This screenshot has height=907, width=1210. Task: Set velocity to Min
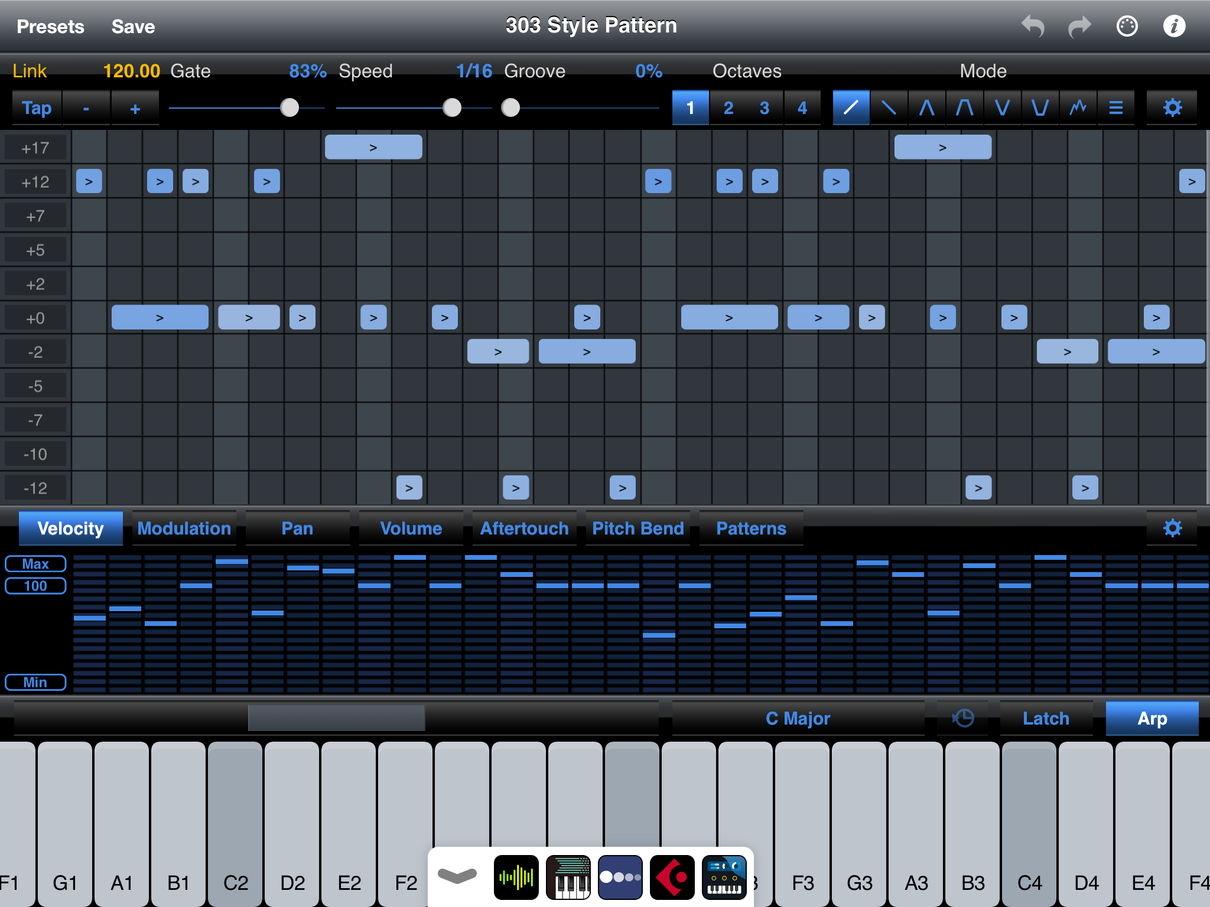point(35,682)
